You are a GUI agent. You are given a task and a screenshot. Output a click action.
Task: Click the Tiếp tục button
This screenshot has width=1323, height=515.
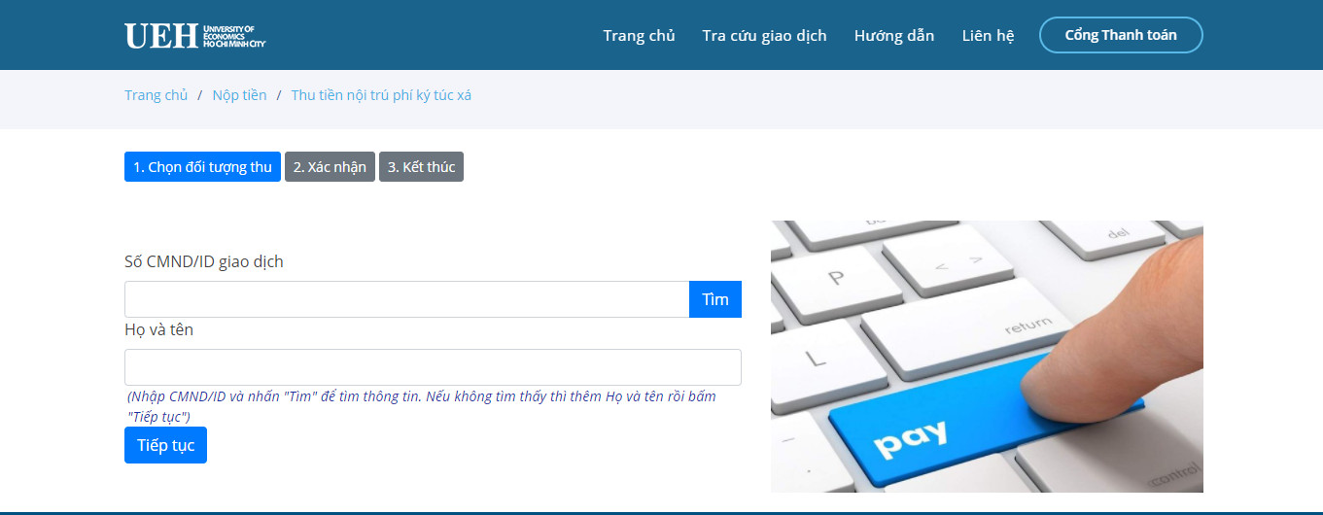click(x=165, y=445)
